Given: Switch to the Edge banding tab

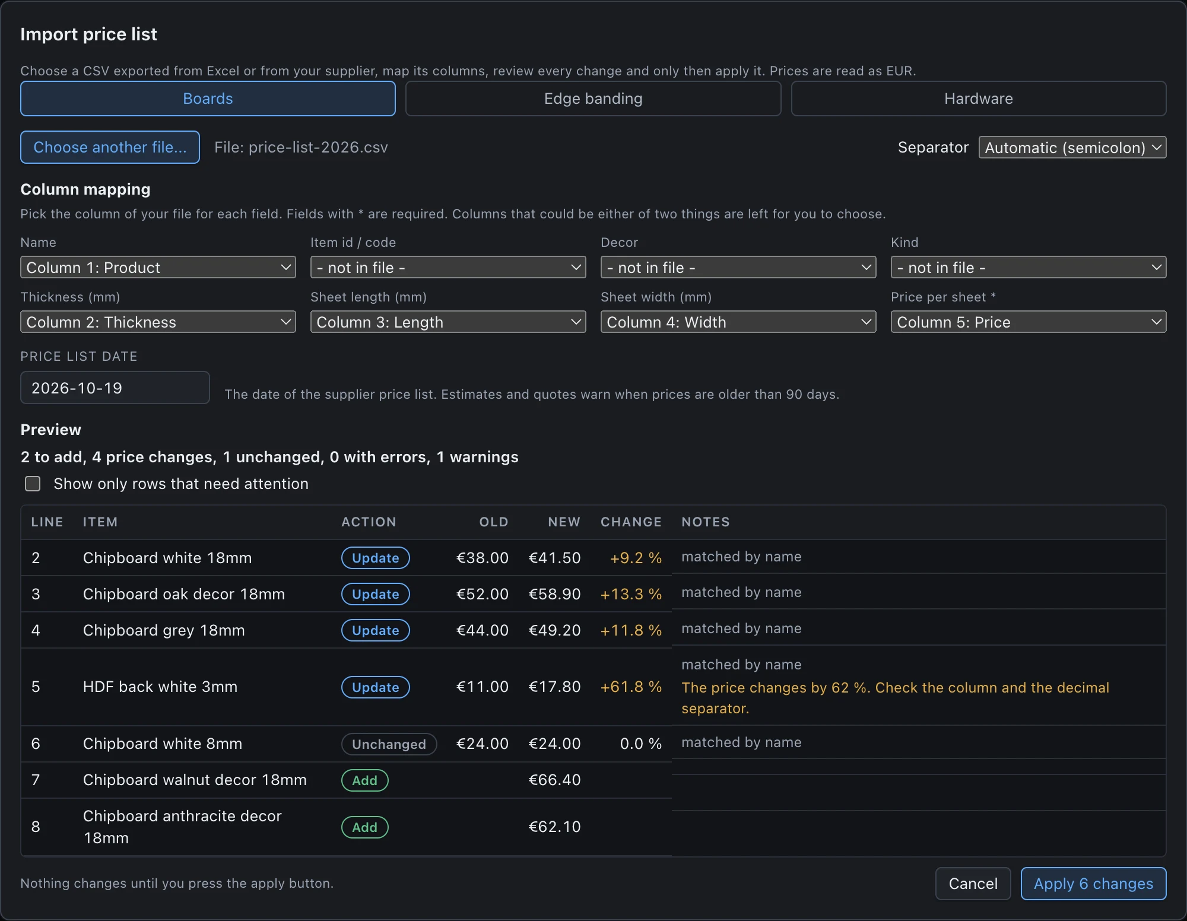Looking at the screenshot, I should point(593,99).
